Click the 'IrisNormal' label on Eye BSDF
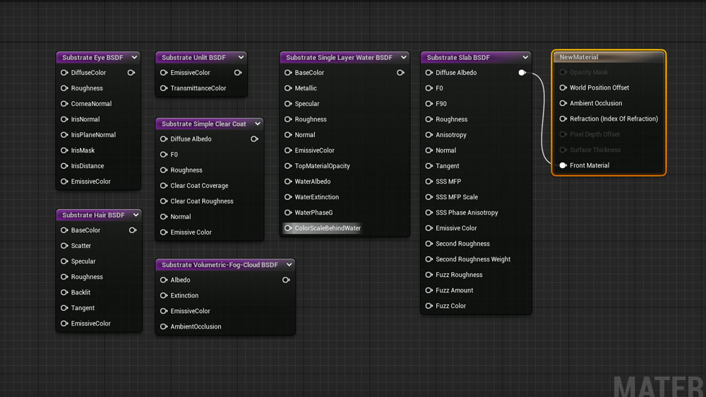Image resolution: width=706 pixels, height=397 pixels. (x=85, y=119)
